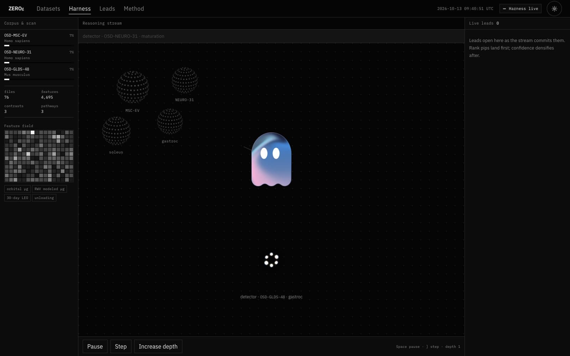The image size is (570, 356).
Task: Select the OSD-GLDS-48 dataset row
Action: tap(39, 73)
